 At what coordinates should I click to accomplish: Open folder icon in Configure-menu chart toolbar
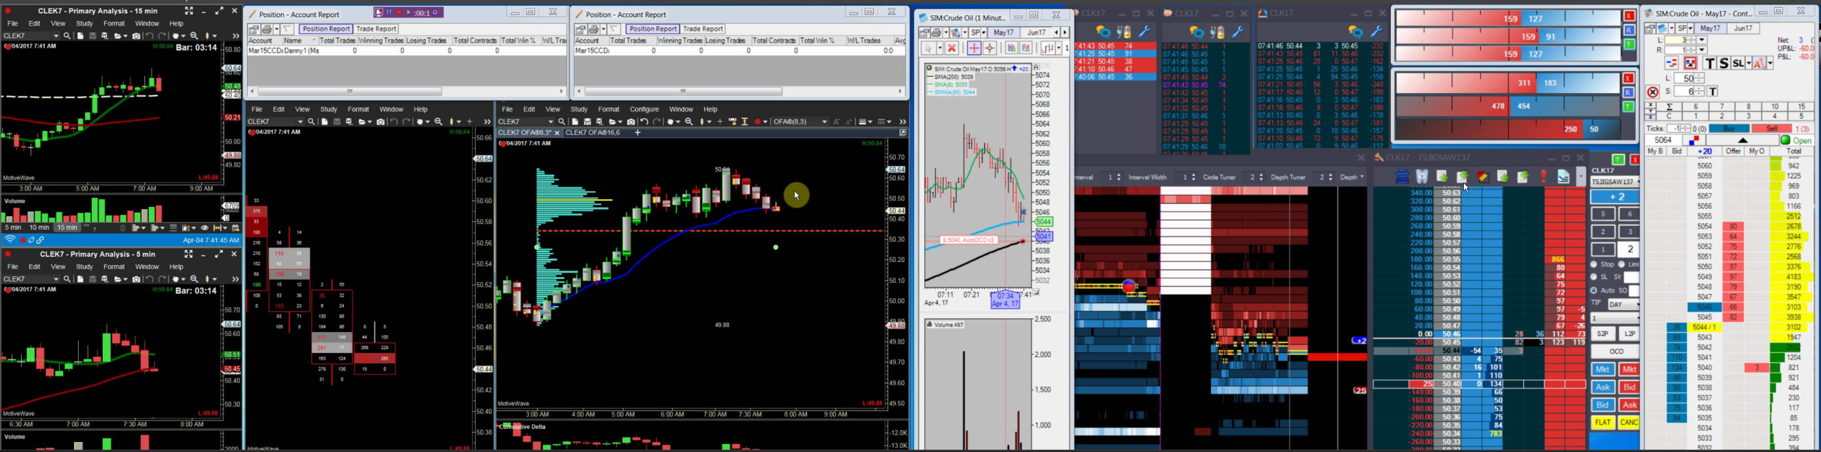point(614,121)
